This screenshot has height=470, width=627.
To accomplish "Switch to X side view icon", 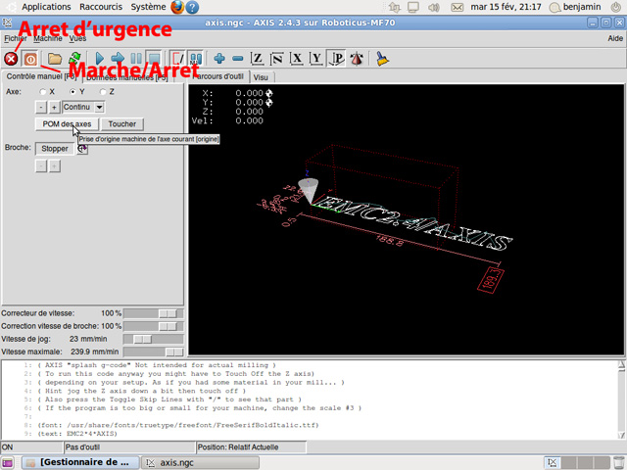I will point(296,59).
